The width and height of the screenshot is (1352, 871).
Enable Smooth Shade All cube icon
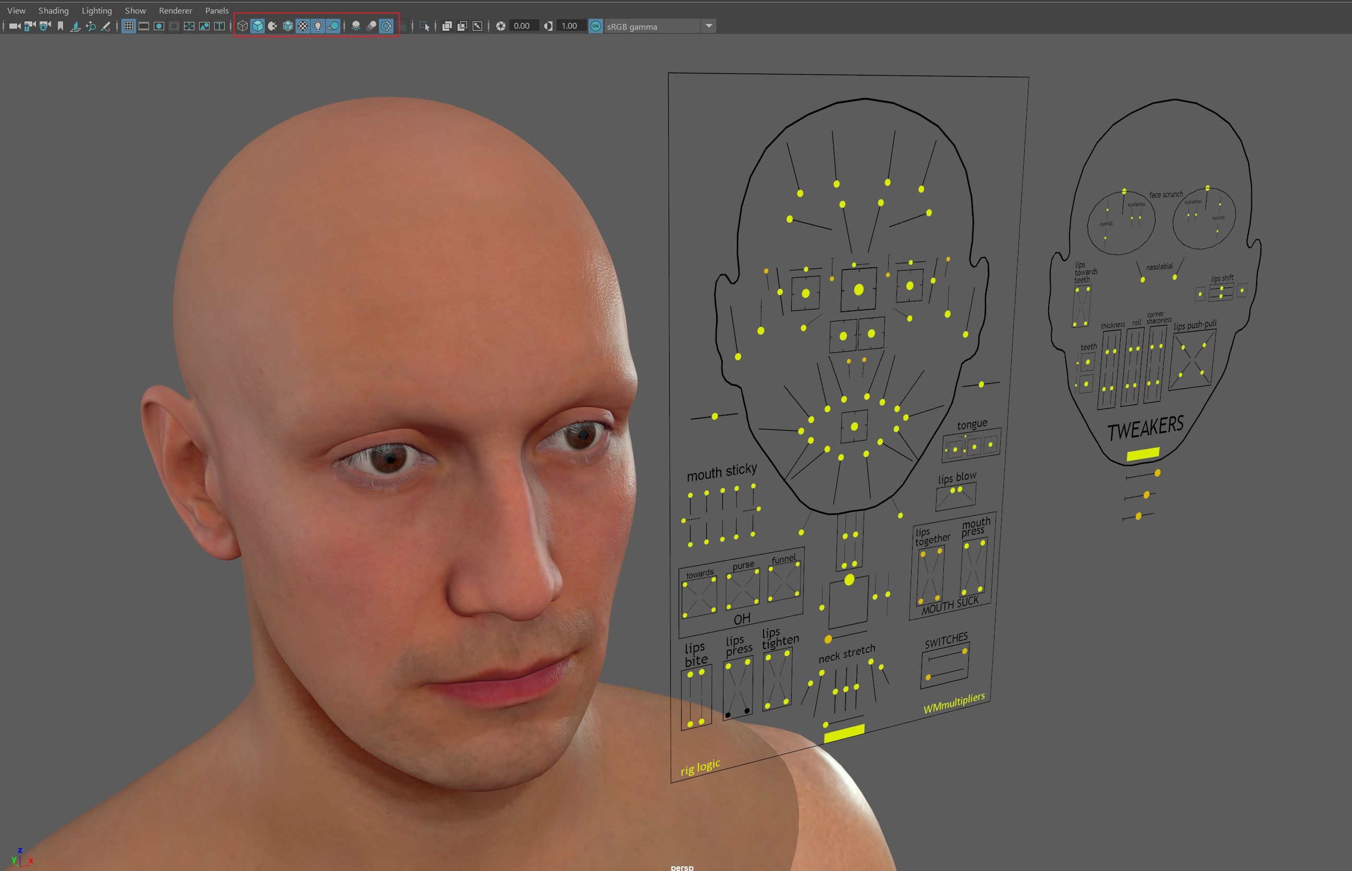pos(258,26)
